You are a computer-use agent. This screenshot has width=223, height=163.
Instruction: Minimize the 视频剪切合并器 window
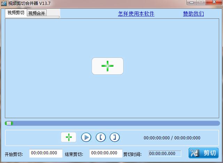(x=192, y=2)
